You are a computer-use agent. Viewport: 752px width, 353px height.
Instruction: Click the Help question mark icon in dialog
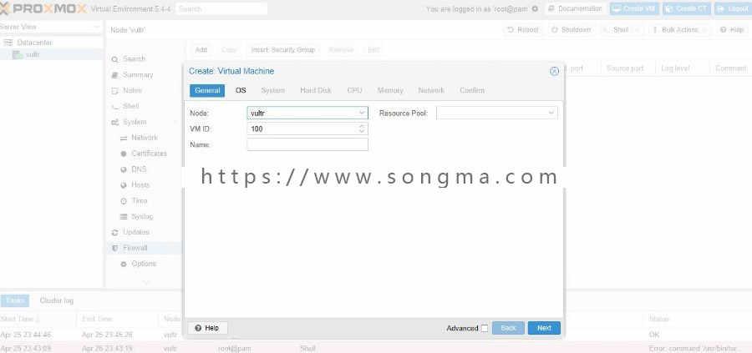click(198, 328)
